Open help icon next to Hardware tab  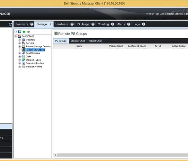tap(72, 24)
